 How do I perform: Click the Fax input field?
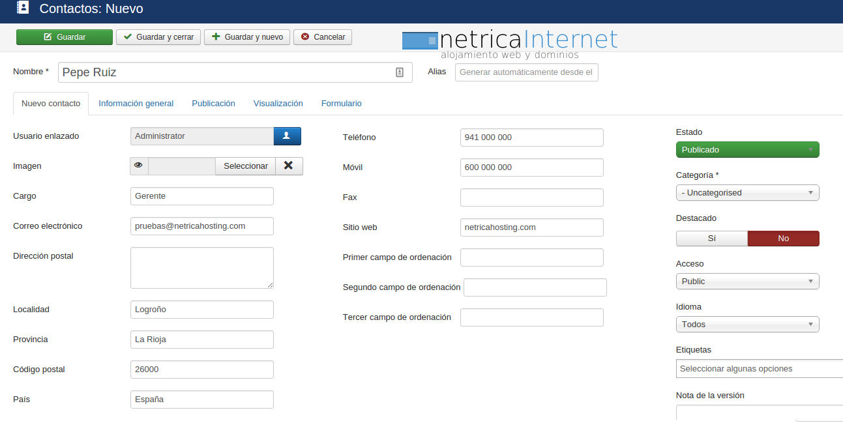(x=531, y=197)
